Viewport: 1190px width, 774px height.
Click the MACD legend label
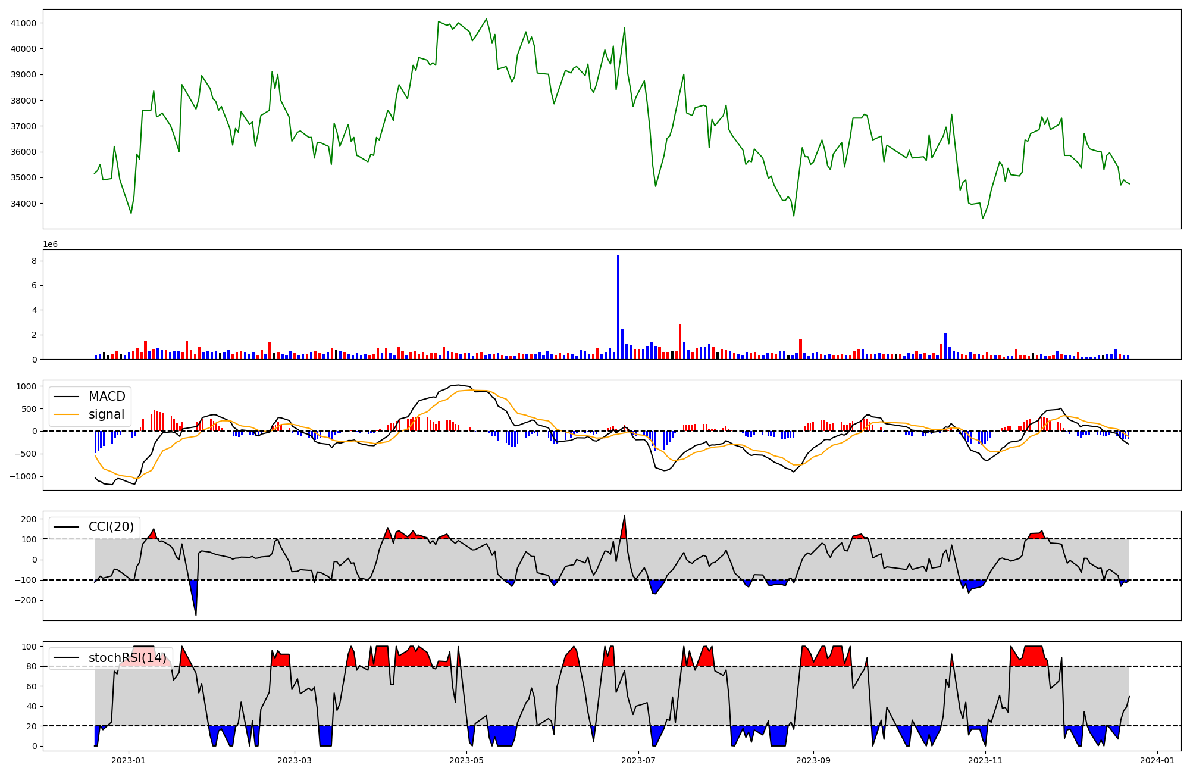tap(107, 397)
